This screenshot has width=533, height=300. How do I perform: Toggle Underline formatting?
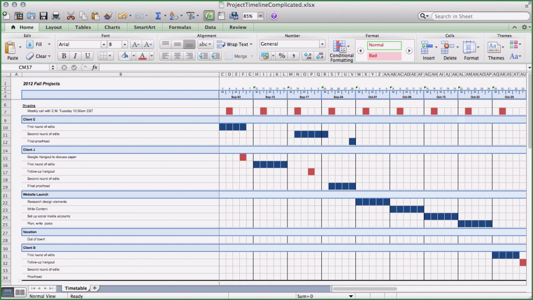tap(87, 56)
